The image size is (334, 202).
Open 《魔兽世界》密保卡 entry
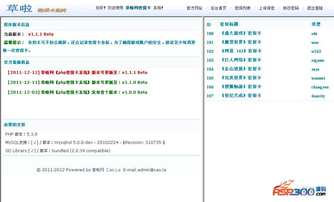(x=241, y=42)
